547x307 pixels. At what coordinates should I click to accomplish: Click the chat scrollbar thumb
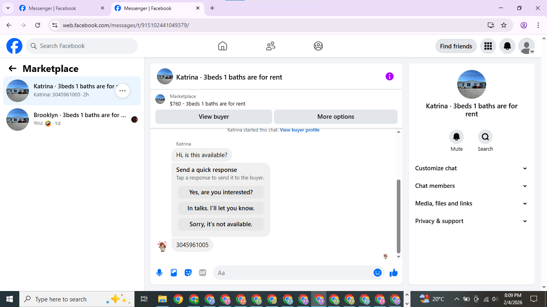(398, 216)
